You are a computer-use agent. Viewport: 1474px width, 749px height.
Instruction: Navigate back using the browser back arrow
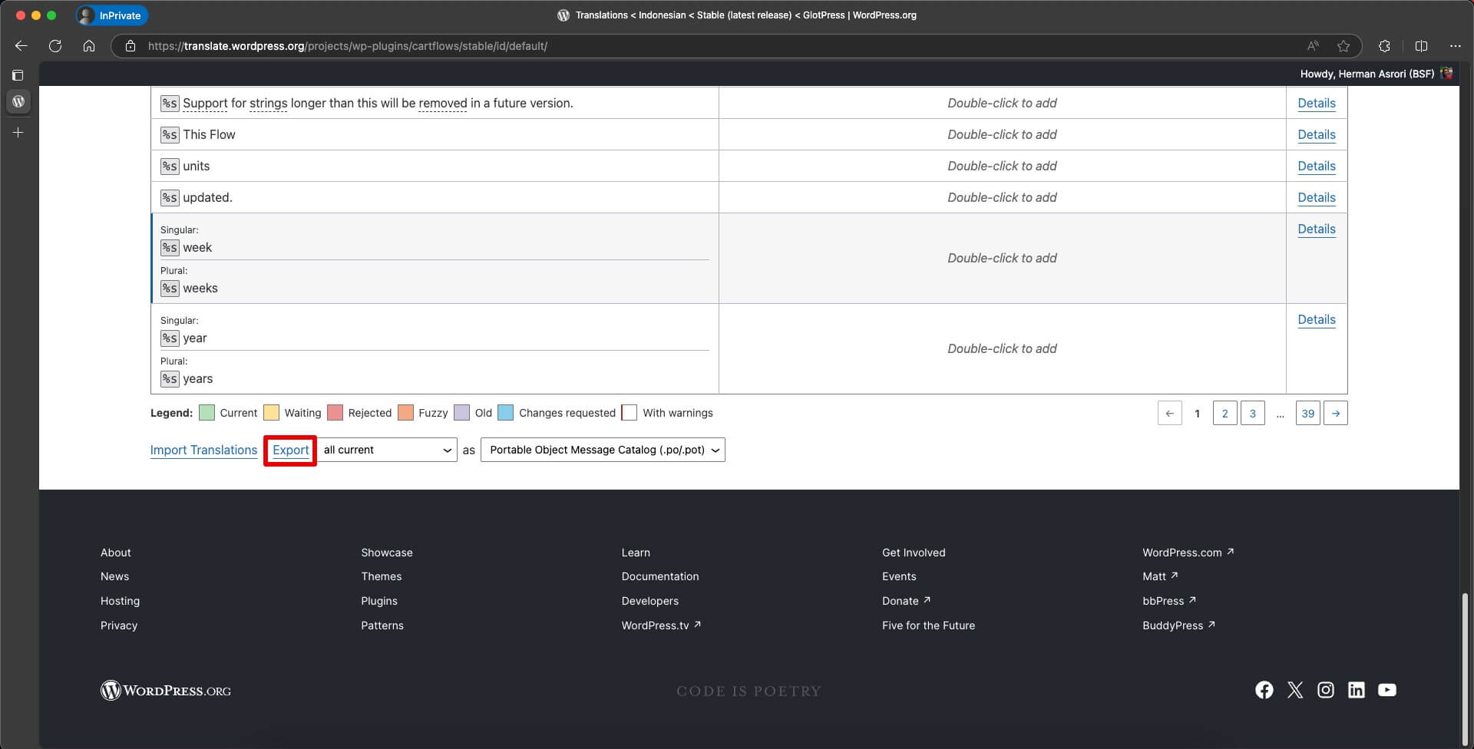(21, 46)
